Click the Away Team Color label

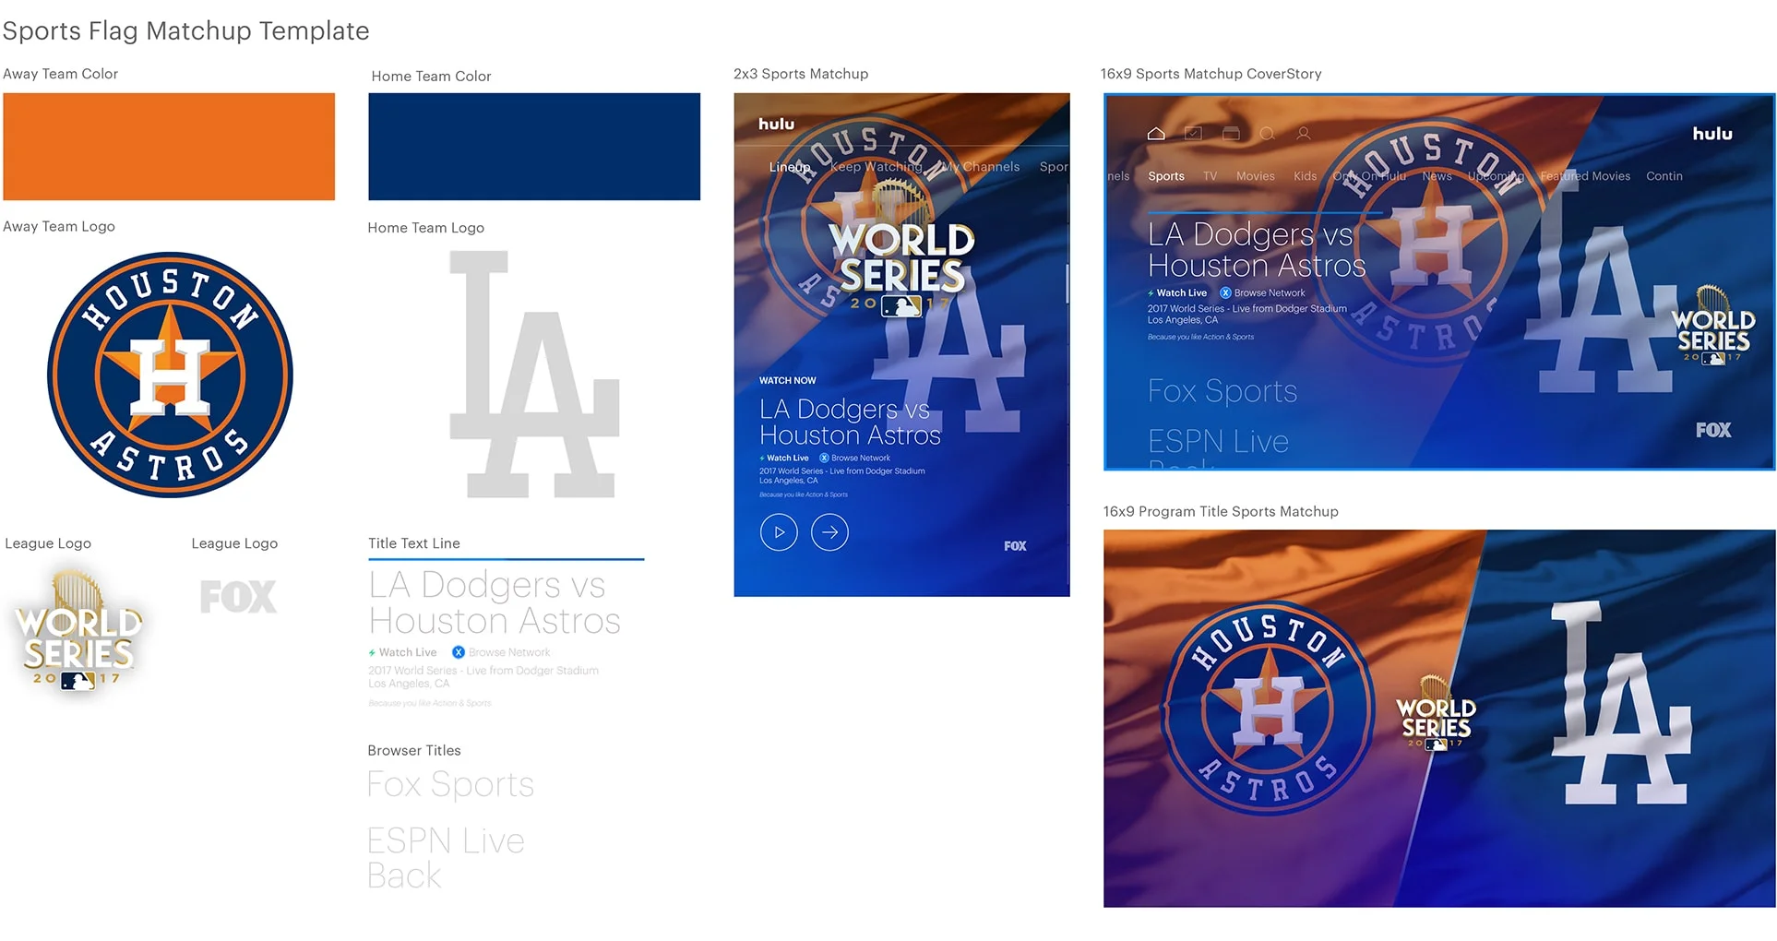[x=61, y=74]
